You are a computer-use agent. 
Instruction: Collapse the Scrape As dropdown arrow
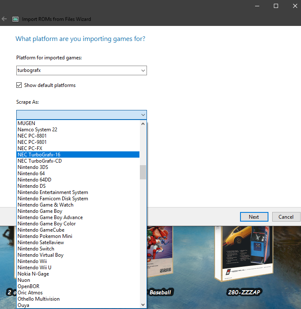(x=143, y=115)
